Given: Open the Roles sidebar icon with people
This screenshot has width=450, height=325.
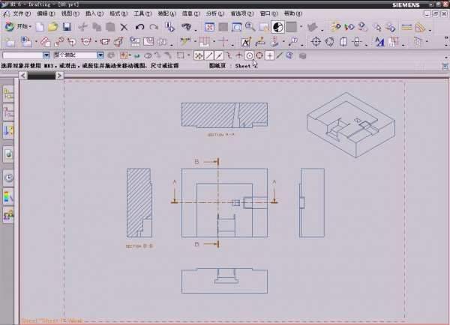Looking at the screenshot, I should (x=8, y=216).
